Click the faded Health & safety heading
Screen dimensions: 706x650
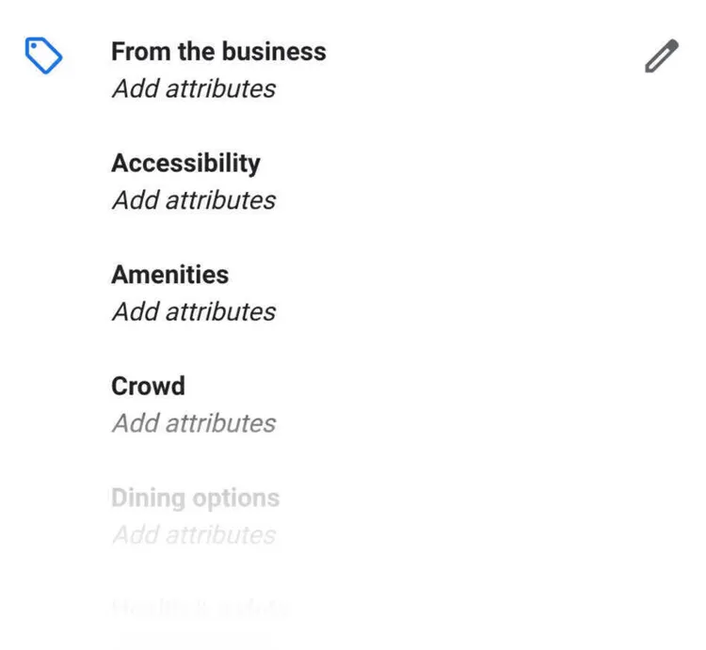(x=200, y=609)
